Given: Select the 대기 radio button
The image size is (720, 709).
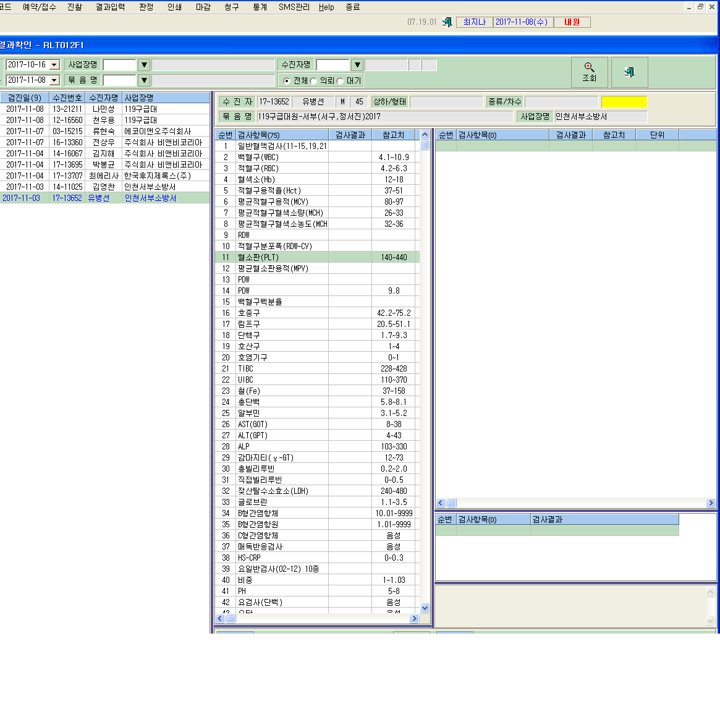Looking at the screenshot, I should pos(341,81).
